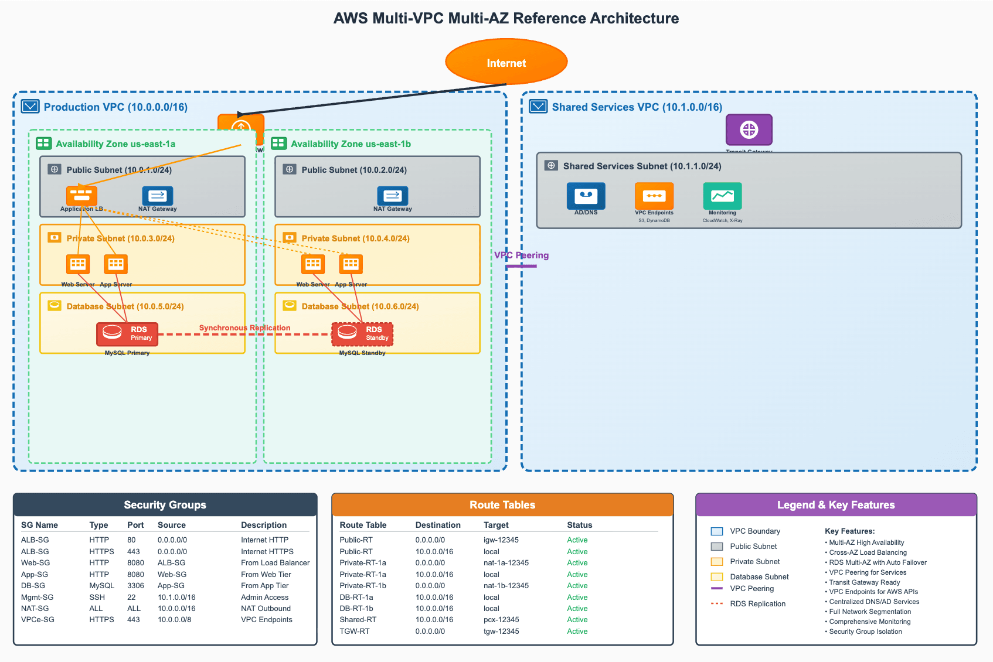Click the RDS Standby database node
This screenshot has width=993, height=662.
click(362, 334)
